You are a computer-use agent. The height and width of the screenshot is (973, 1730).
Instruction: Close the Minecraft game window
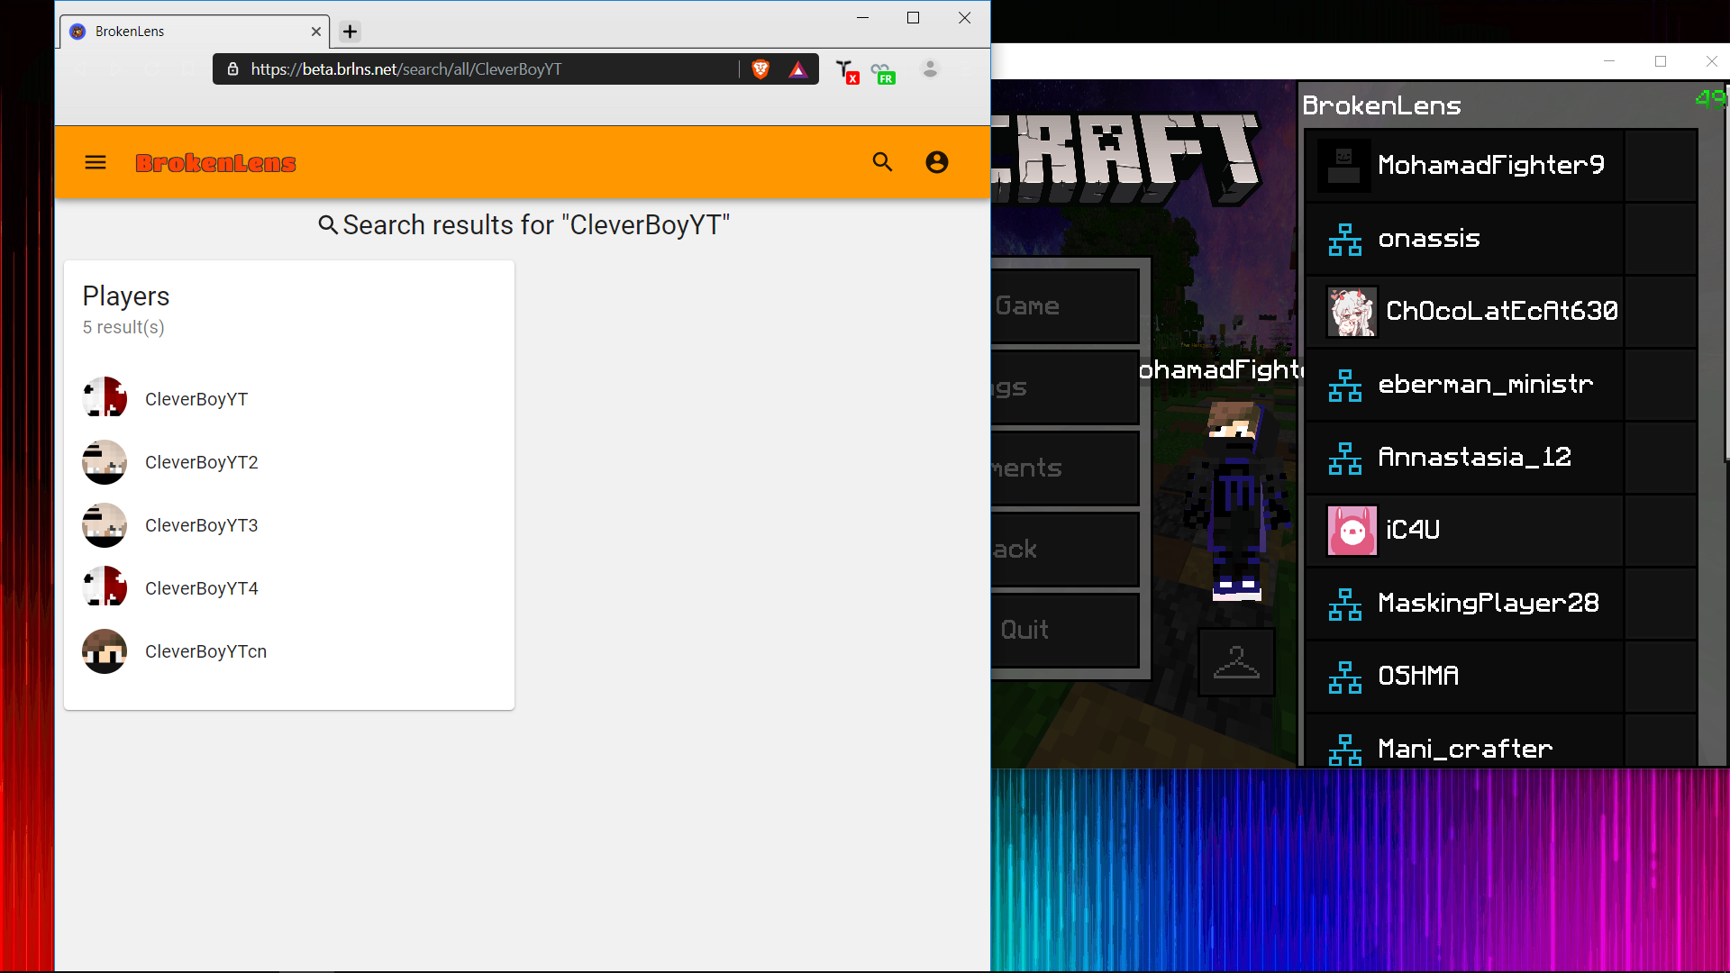(1711, 61)
